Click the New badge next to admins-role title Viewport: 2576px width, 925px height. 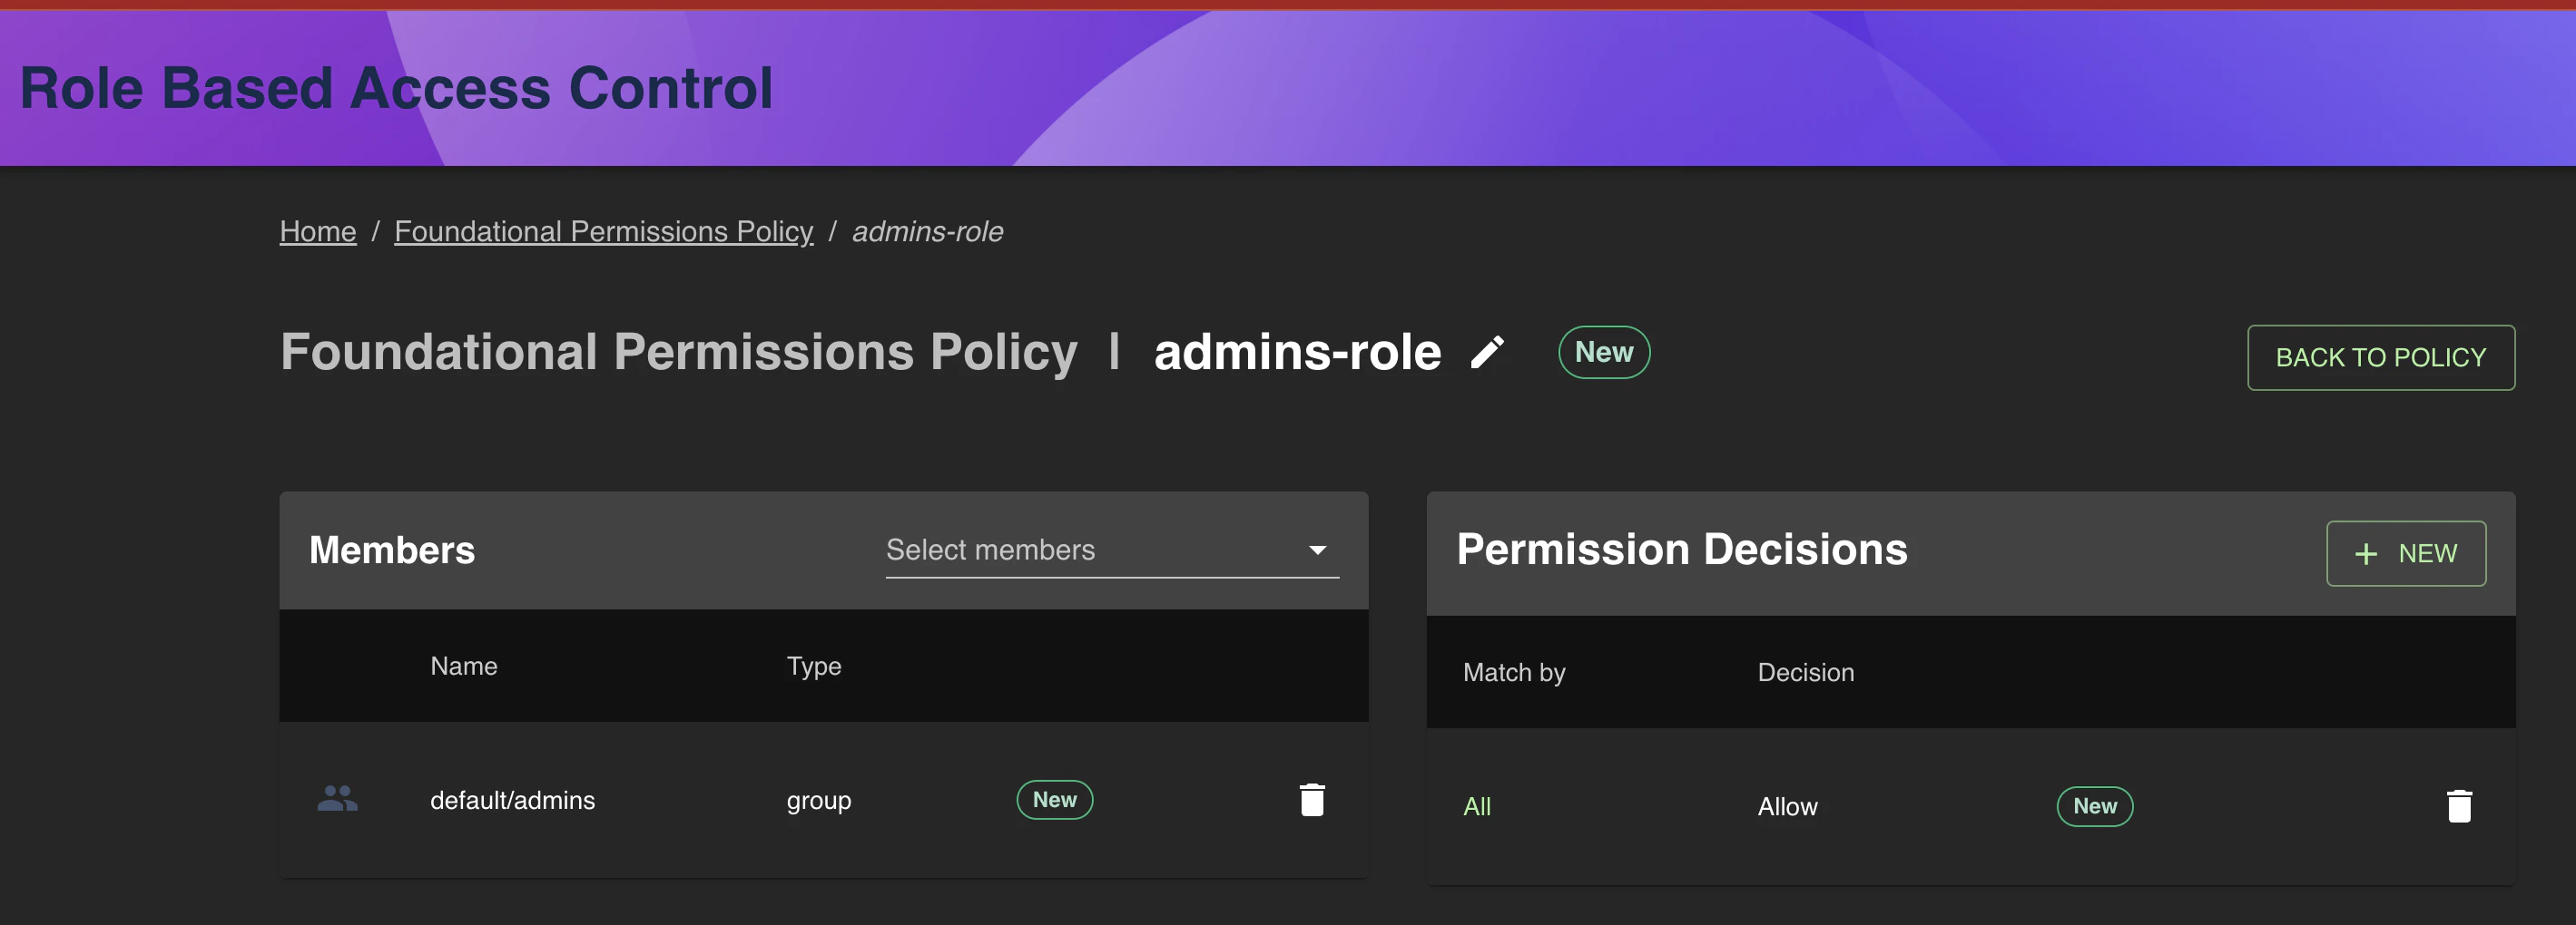[1603, 353]
